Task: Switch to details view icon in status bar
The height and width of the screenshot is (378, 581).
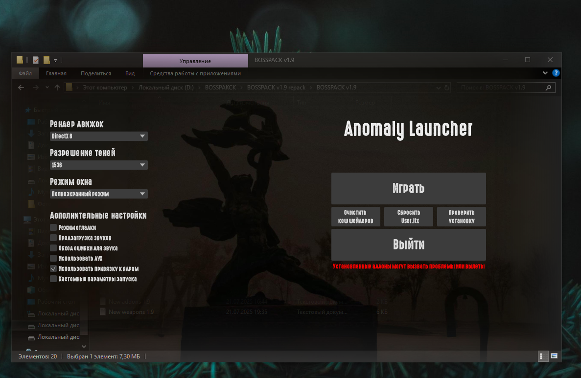Action: pos(543,356)
